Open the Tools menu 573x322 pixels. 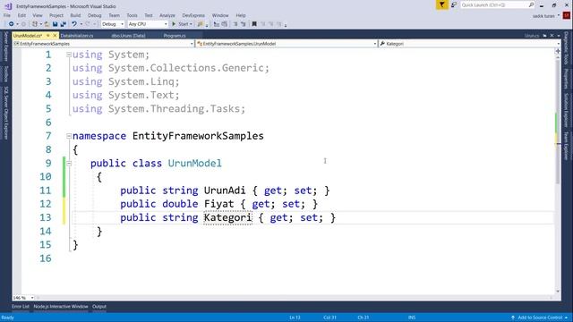click(132, 15)
